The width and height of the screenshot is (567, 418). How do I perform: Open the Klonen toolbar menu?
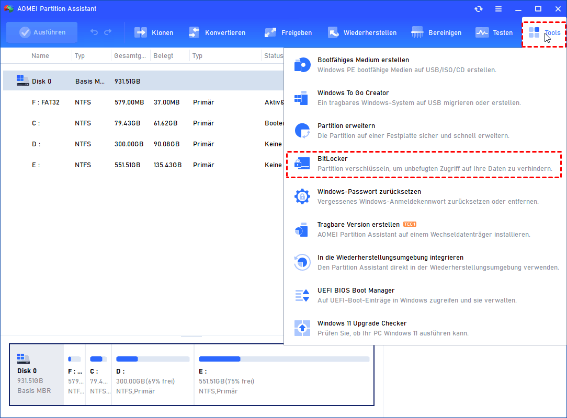pyautogui.click(x=154, y=32)
